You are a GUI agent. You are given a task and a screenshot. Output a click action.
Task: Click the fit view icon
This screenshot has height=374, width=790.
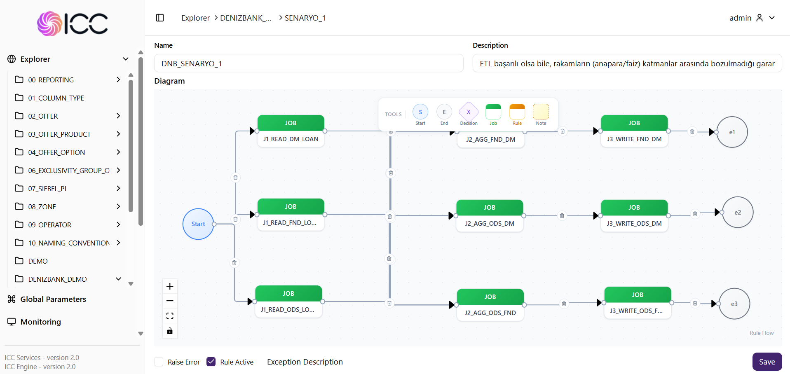coord(170,316)
